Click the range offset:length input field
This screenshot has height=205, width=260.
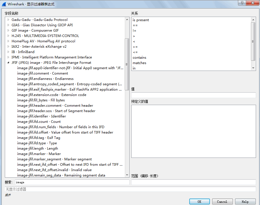[194, 182]
